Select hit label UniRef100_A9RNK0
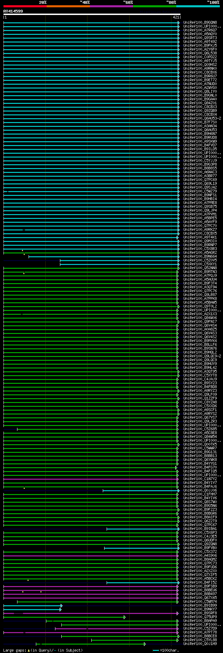223x653 pixels. pyautogui.click(x=200, y=69)
